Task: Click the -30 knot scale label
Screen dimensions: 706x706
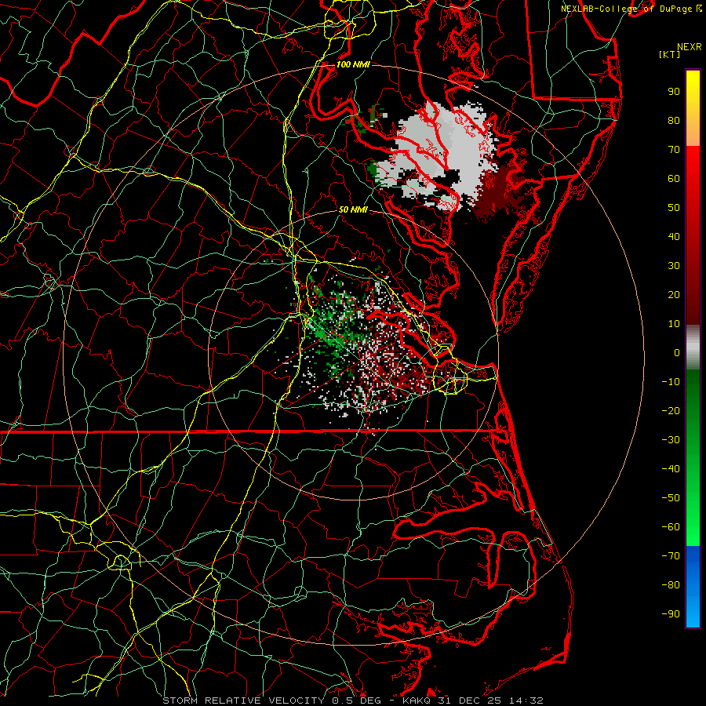Action: coord(671,440)
